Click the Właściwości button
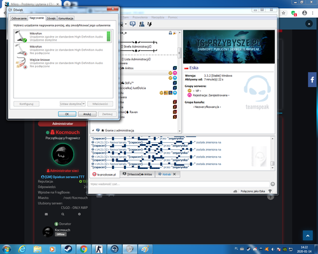318x254 pixels. click(100, 104)
